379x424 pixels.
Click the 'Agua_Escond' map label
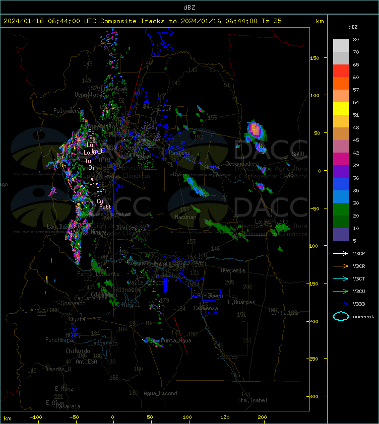click(161, 393)
